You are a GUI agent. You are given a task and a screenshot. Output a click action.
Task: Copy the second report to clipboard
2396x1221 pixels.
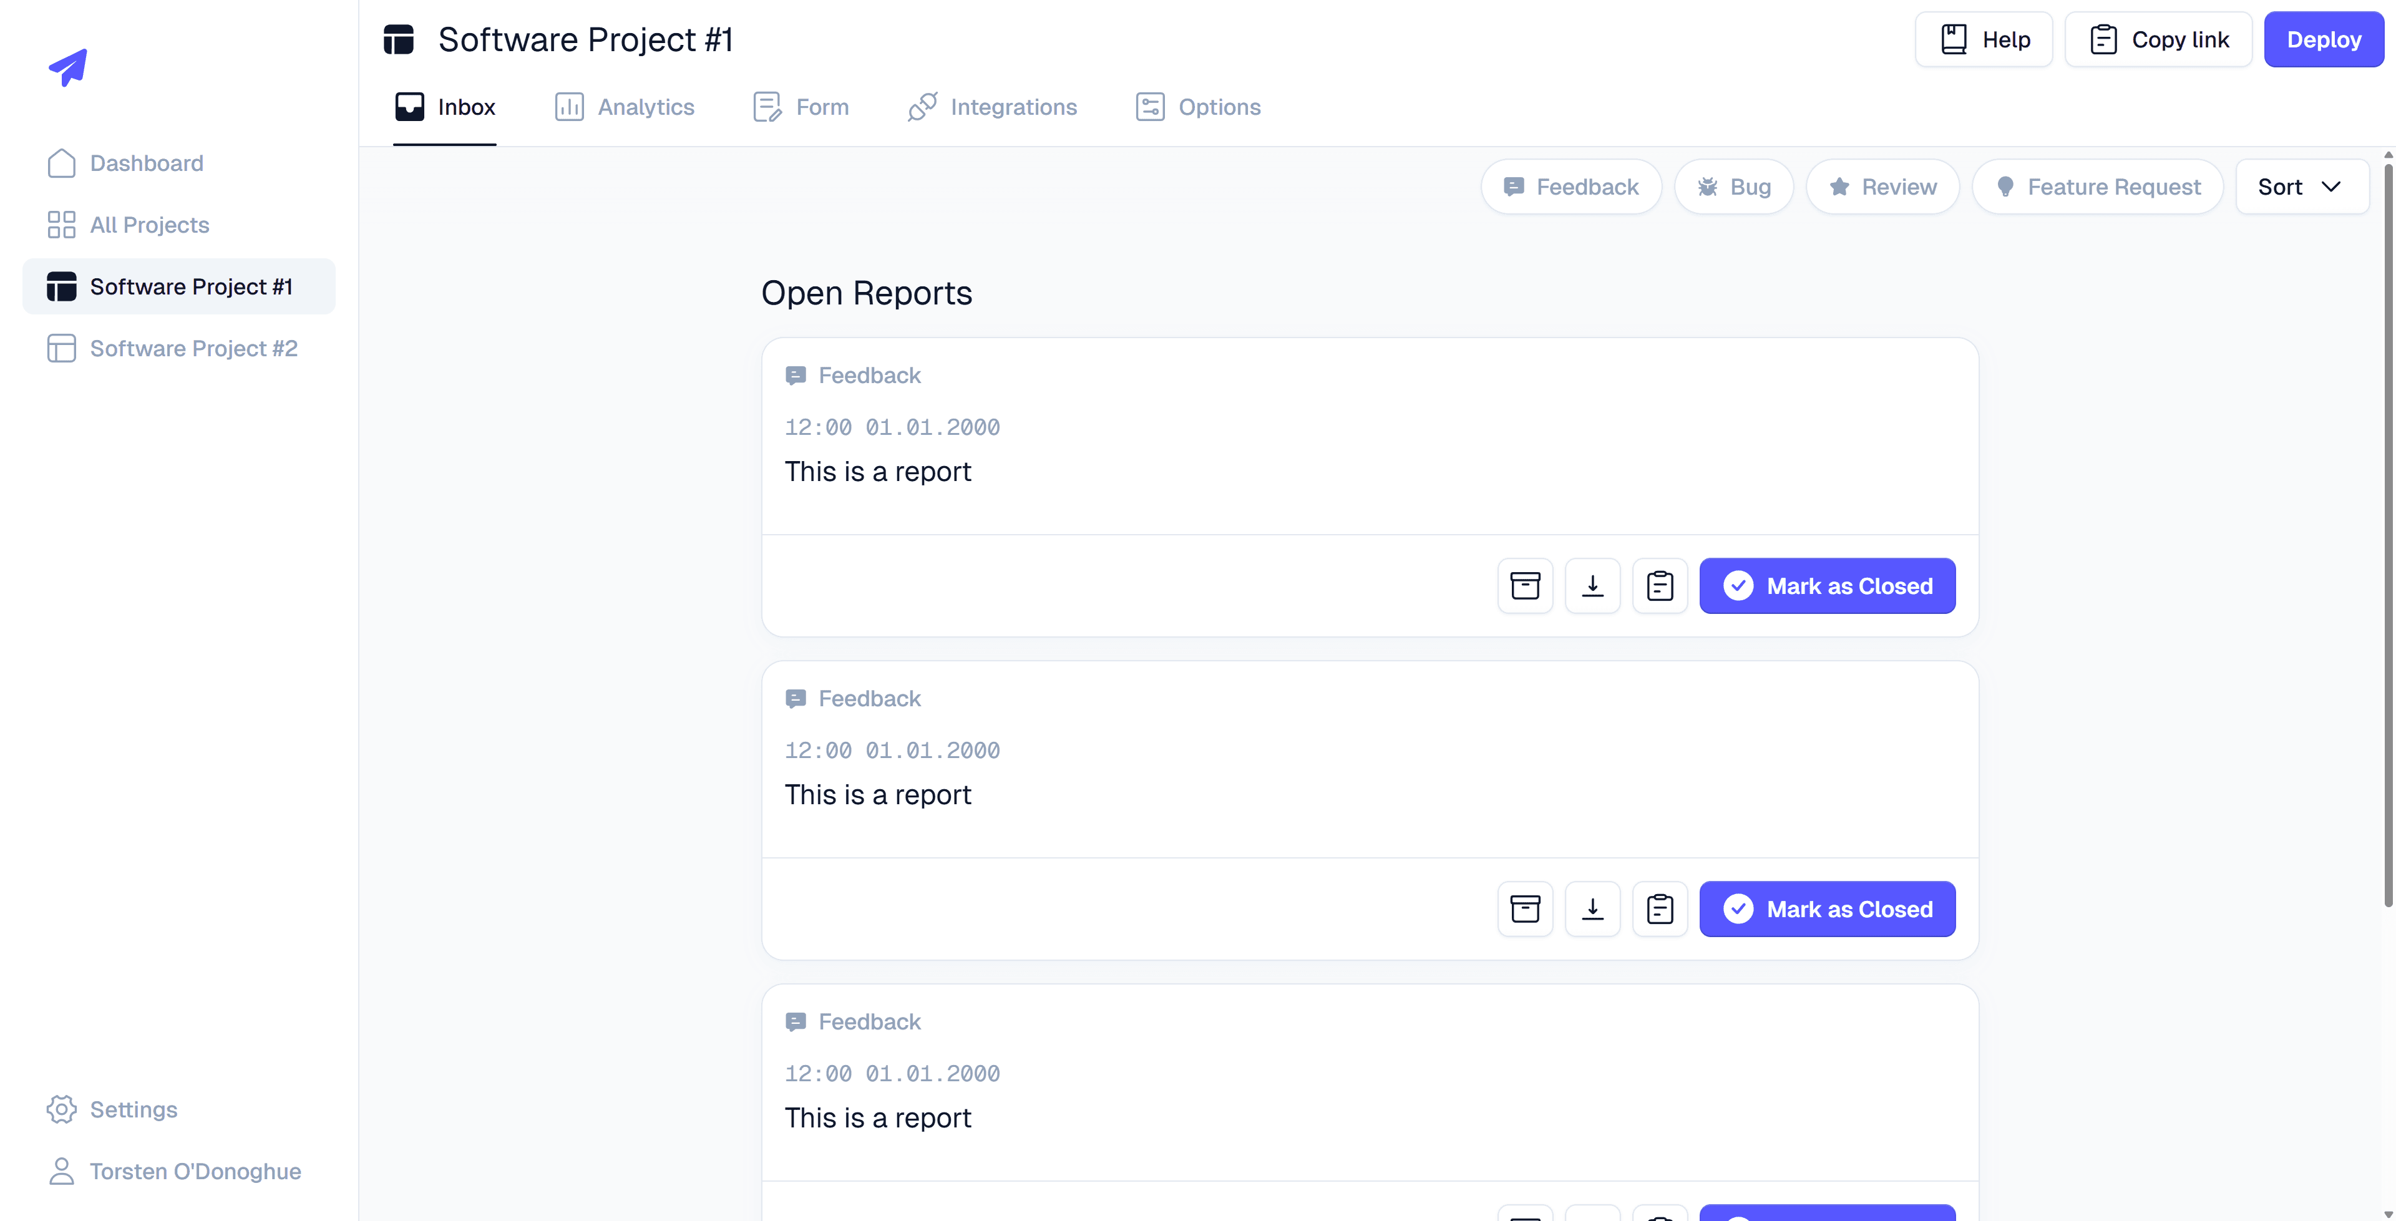coord(1660,908)
